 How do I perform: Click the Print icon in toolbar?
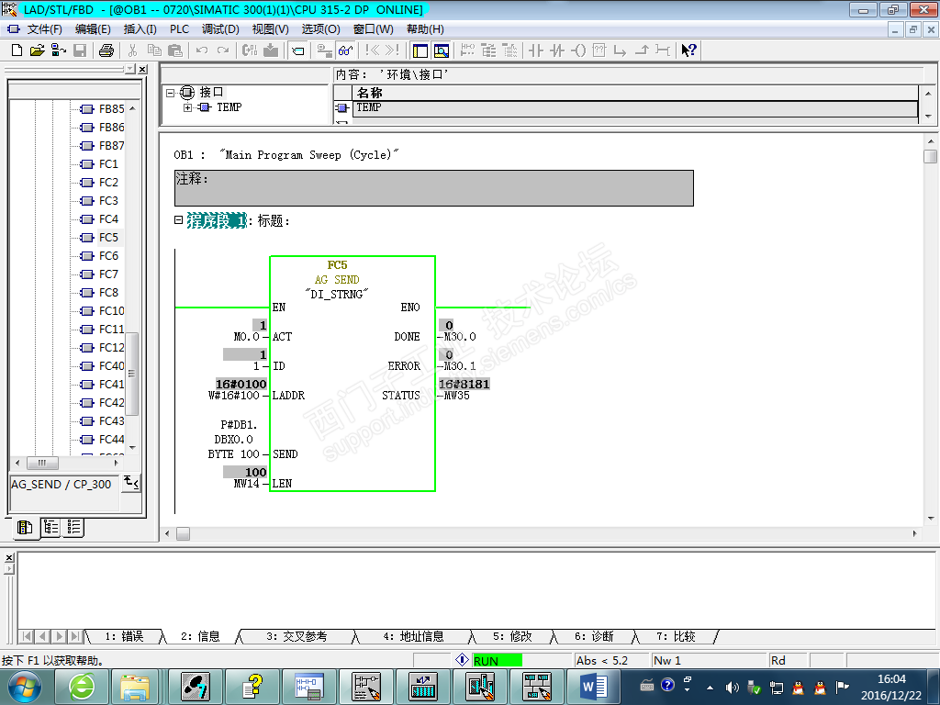coord(106,50)
